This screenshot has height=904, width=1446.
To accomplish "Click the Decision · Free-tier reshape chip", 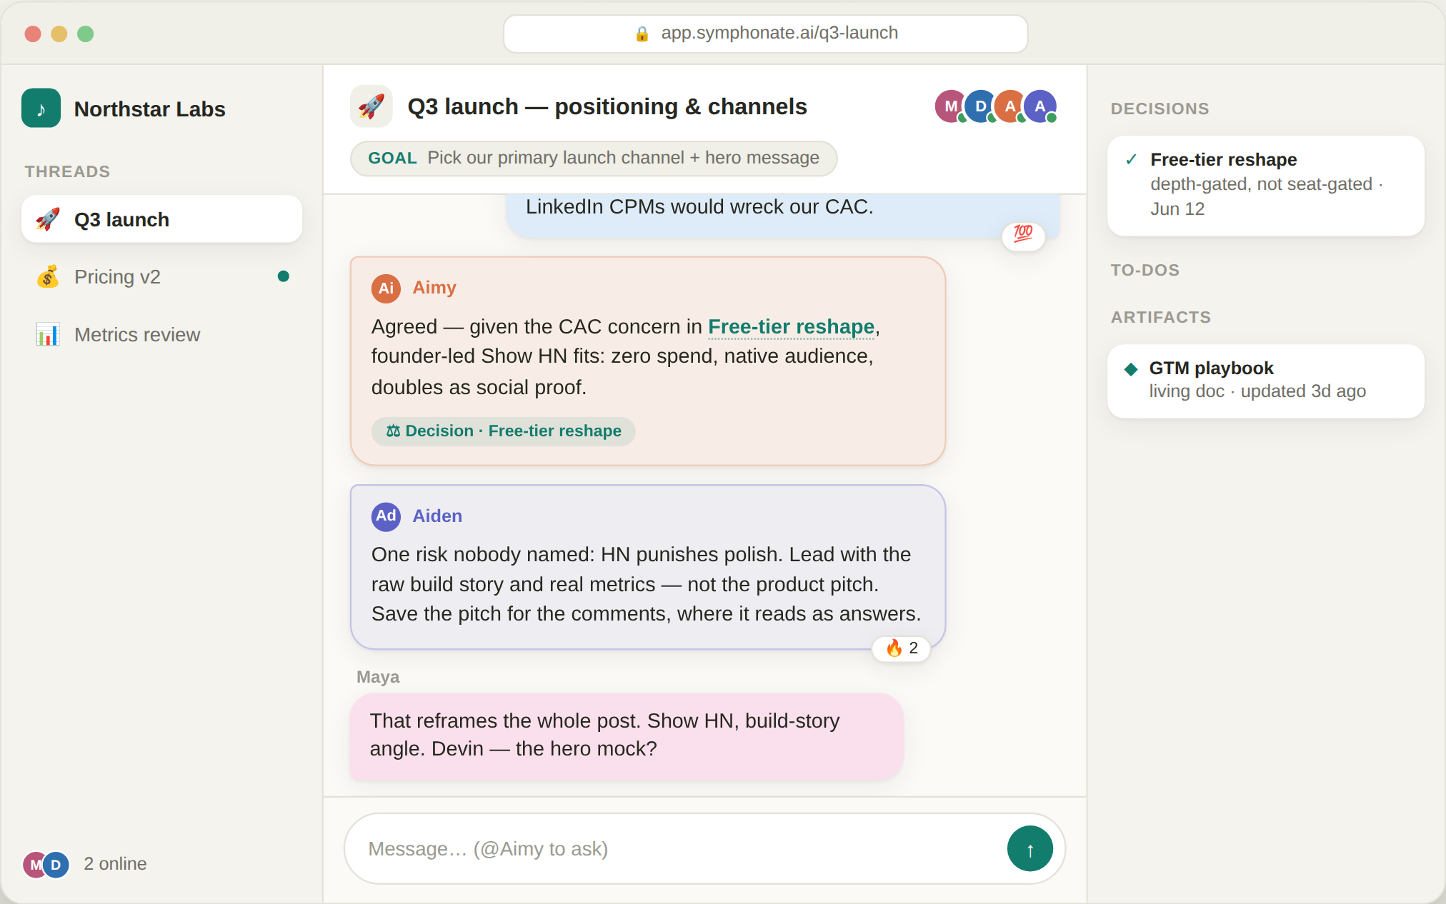I will pos(504,431).
